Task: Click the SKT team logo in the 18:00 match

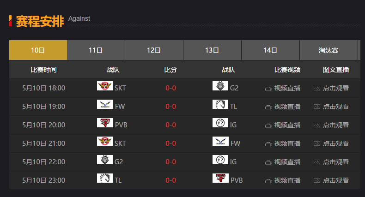Action: [105, 86]
